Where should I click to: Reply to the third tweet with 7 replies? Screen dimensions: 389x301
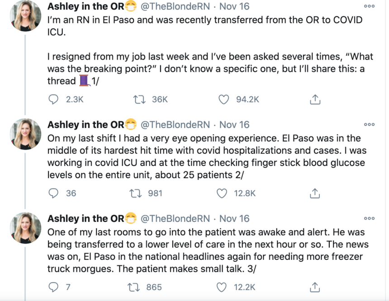[54, 287]
